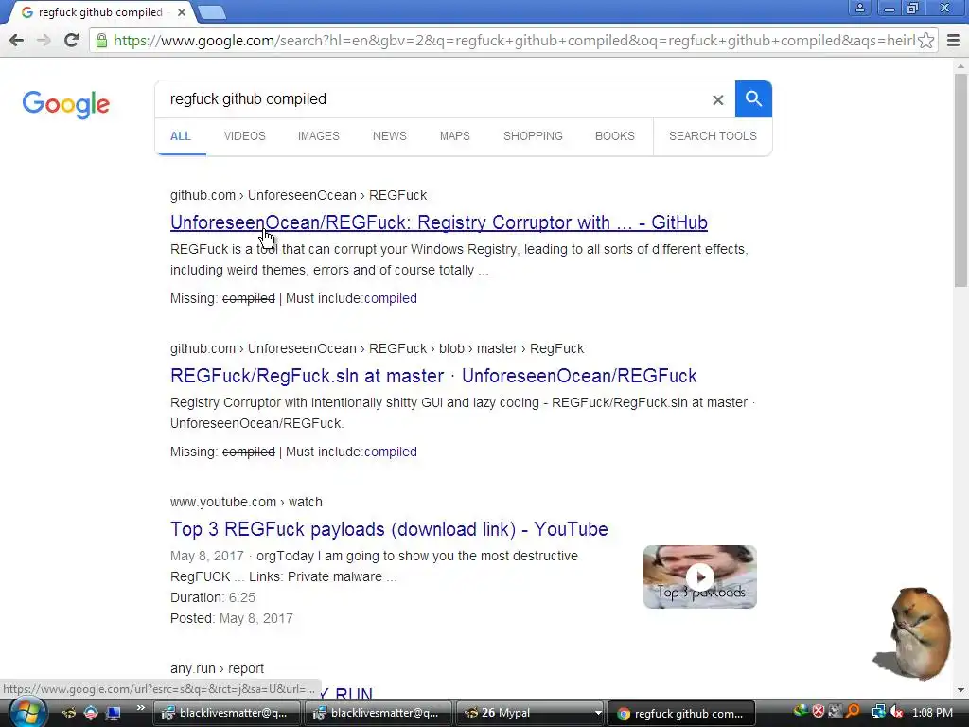Switch to first blacklivesmatter@q taskbar window
The width and height of the screenshot is (969, 727).
(226, 713)
